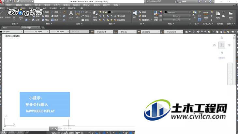Click the Erase pencil icon in Modify panel
This screenshot has width=238, height=134.
(x=64, y=12)
